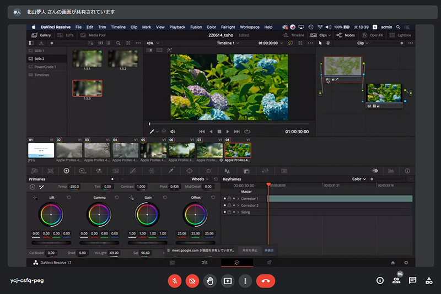Viewport: 441px width, 294px height.
Task: Open the Color Match palette
Action: 50,171
